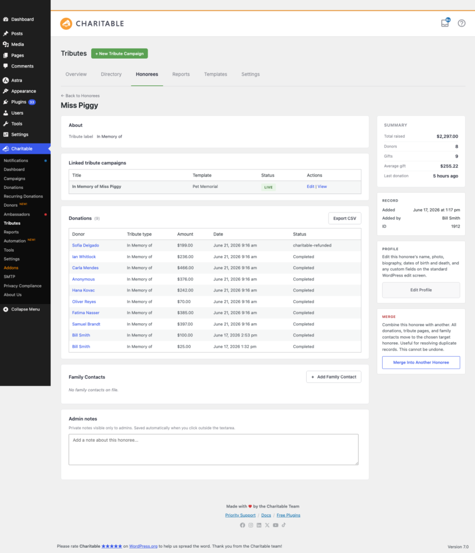Open the YouTube icon in footer
The width and height of the screenshot is (475, 553).
(x=276, y=525)
